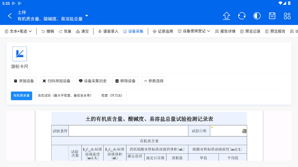Tap the upload icon in top bar

[x=226, y=16]
